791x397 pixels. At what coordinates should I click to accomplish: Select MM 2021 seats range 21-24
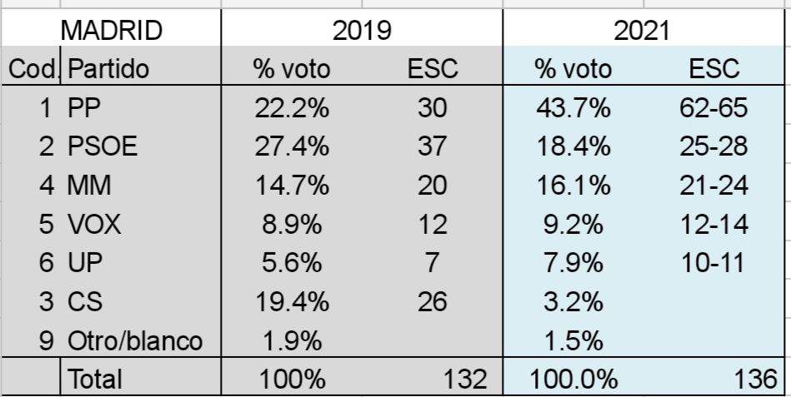716,185
